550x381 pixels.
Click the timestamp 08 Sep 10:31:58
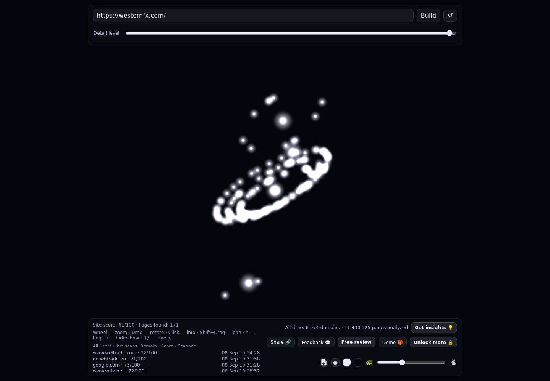(x=241, y=359)
